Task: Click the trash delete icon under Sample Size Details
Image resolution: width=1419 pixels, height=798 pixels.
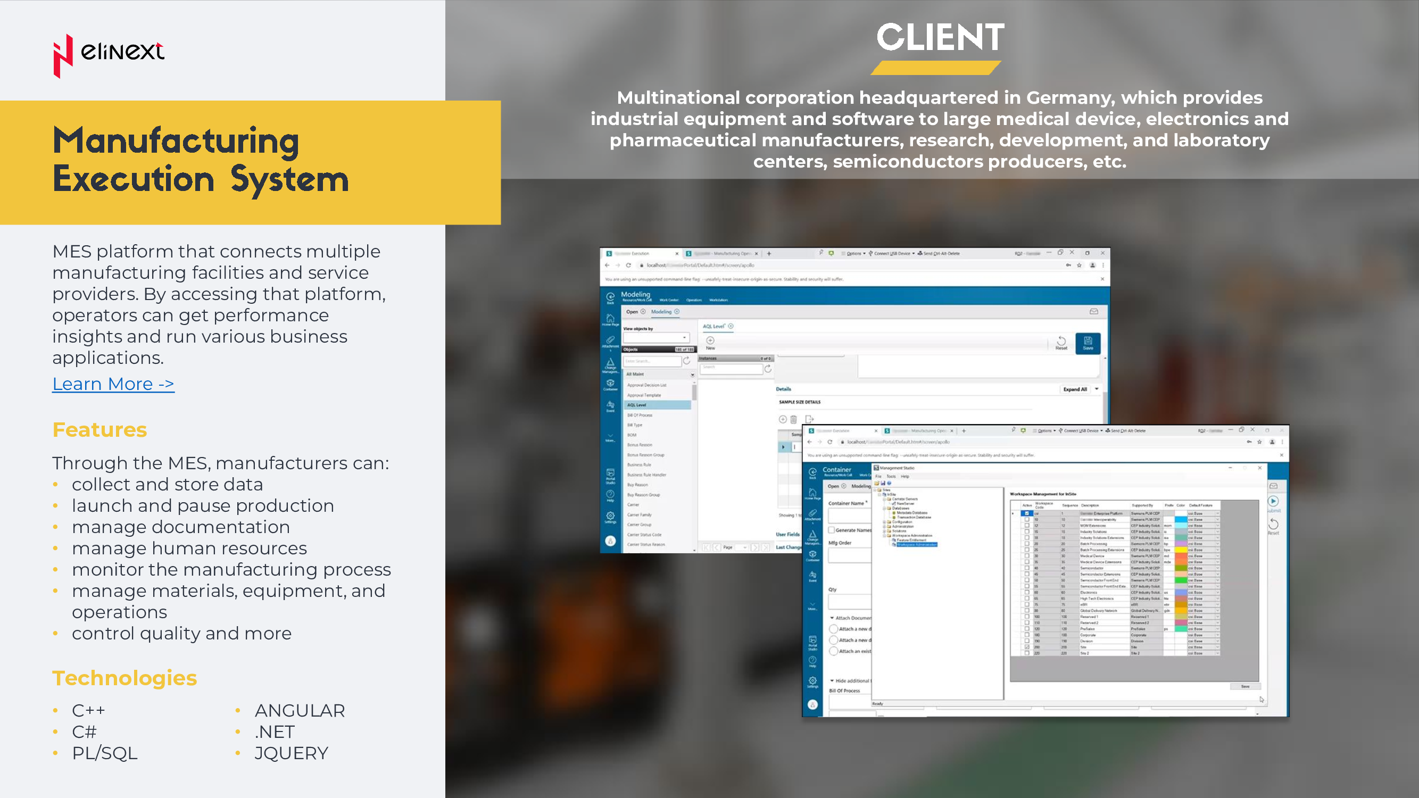Action: click(x=793, y=420)
